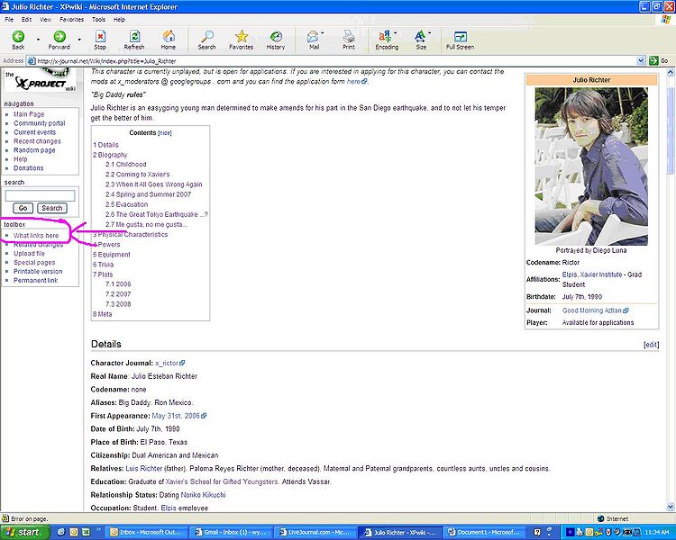The image size is (676, 540).
Task: Go to the Home page
Action: 169,40
